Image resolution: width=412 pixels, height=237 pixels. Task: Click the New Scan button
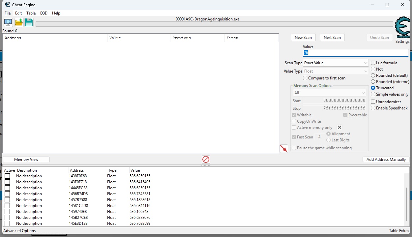coord(303,38)
